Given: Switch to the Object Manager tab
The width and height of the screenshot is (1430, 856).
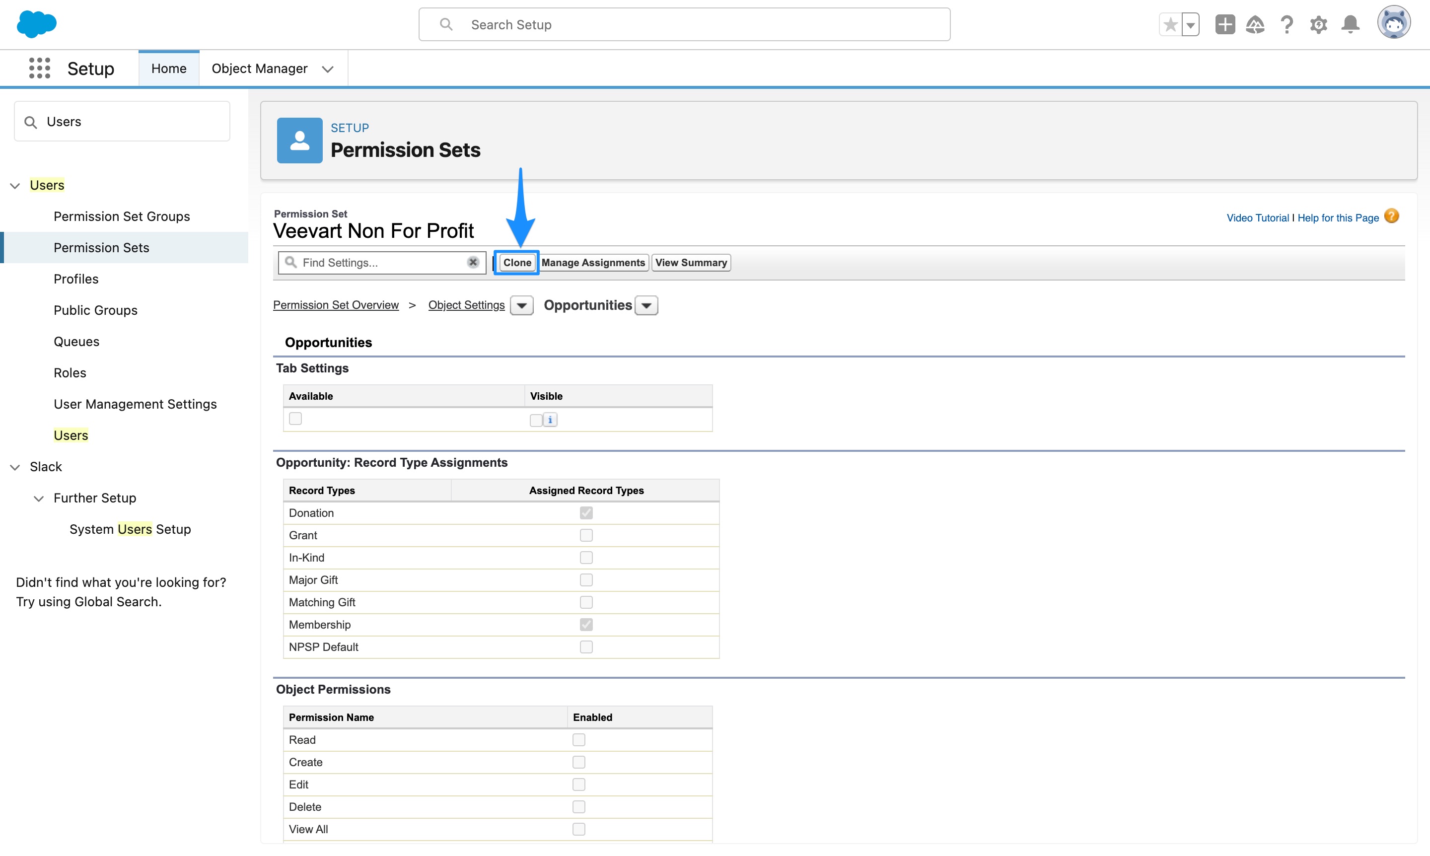Looking at the screenshot, I should coord(260,68).
